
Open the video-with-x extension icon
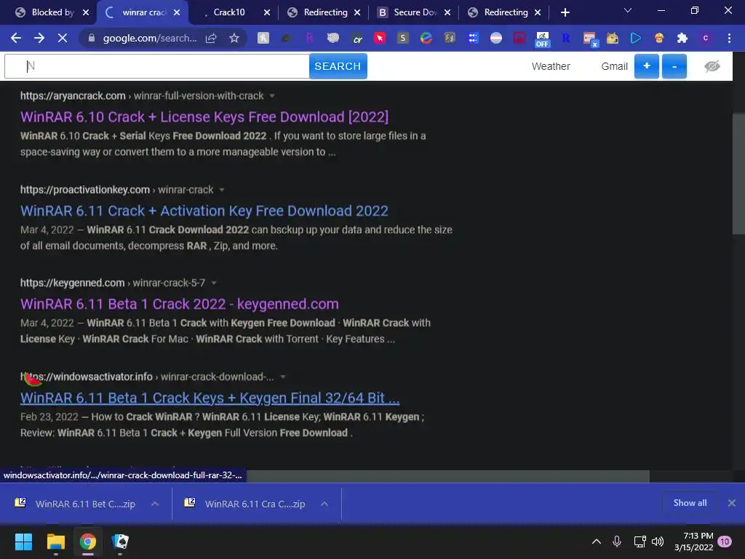point(589,39)
